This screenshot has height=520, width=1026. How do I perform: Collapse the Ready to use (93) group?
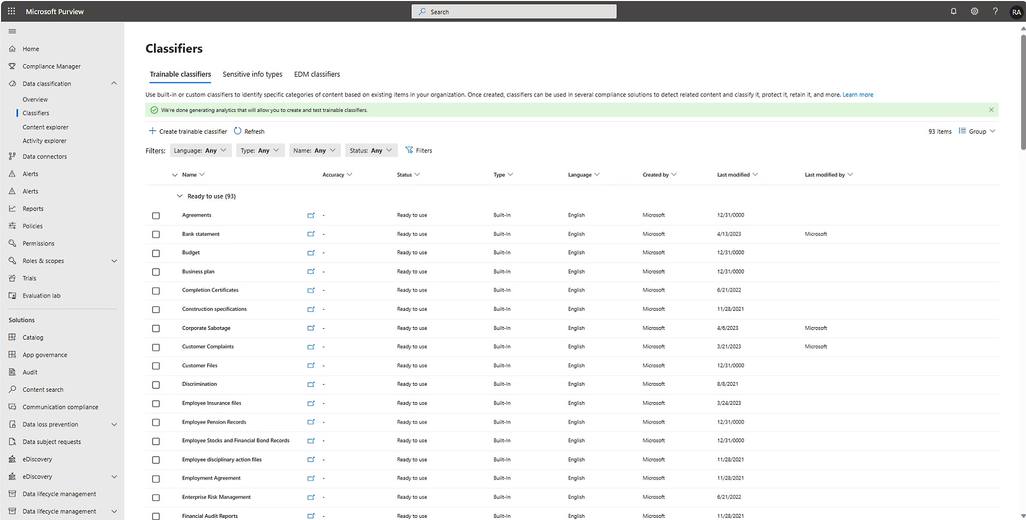click(179, 196)
